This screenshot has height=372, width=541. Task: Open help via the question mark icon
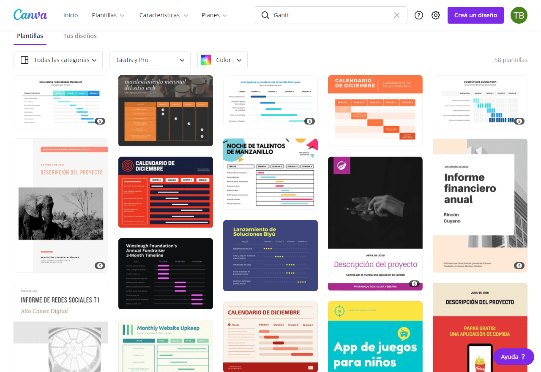click(418, 15)
